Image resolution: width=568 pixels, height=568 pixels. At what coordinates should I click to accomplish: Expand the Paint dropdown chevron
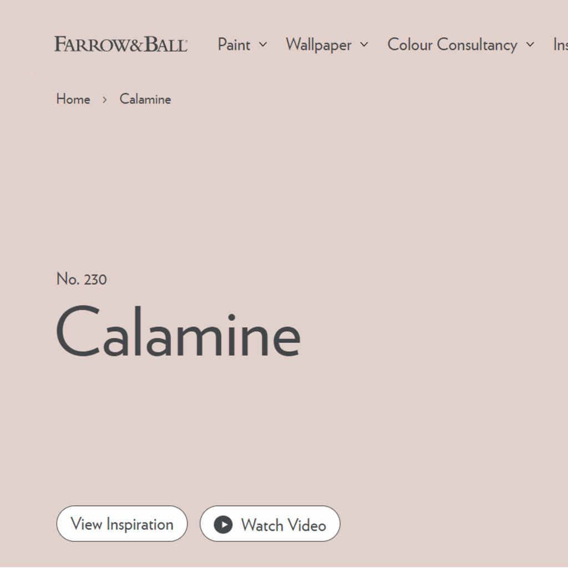coord(263,44)
